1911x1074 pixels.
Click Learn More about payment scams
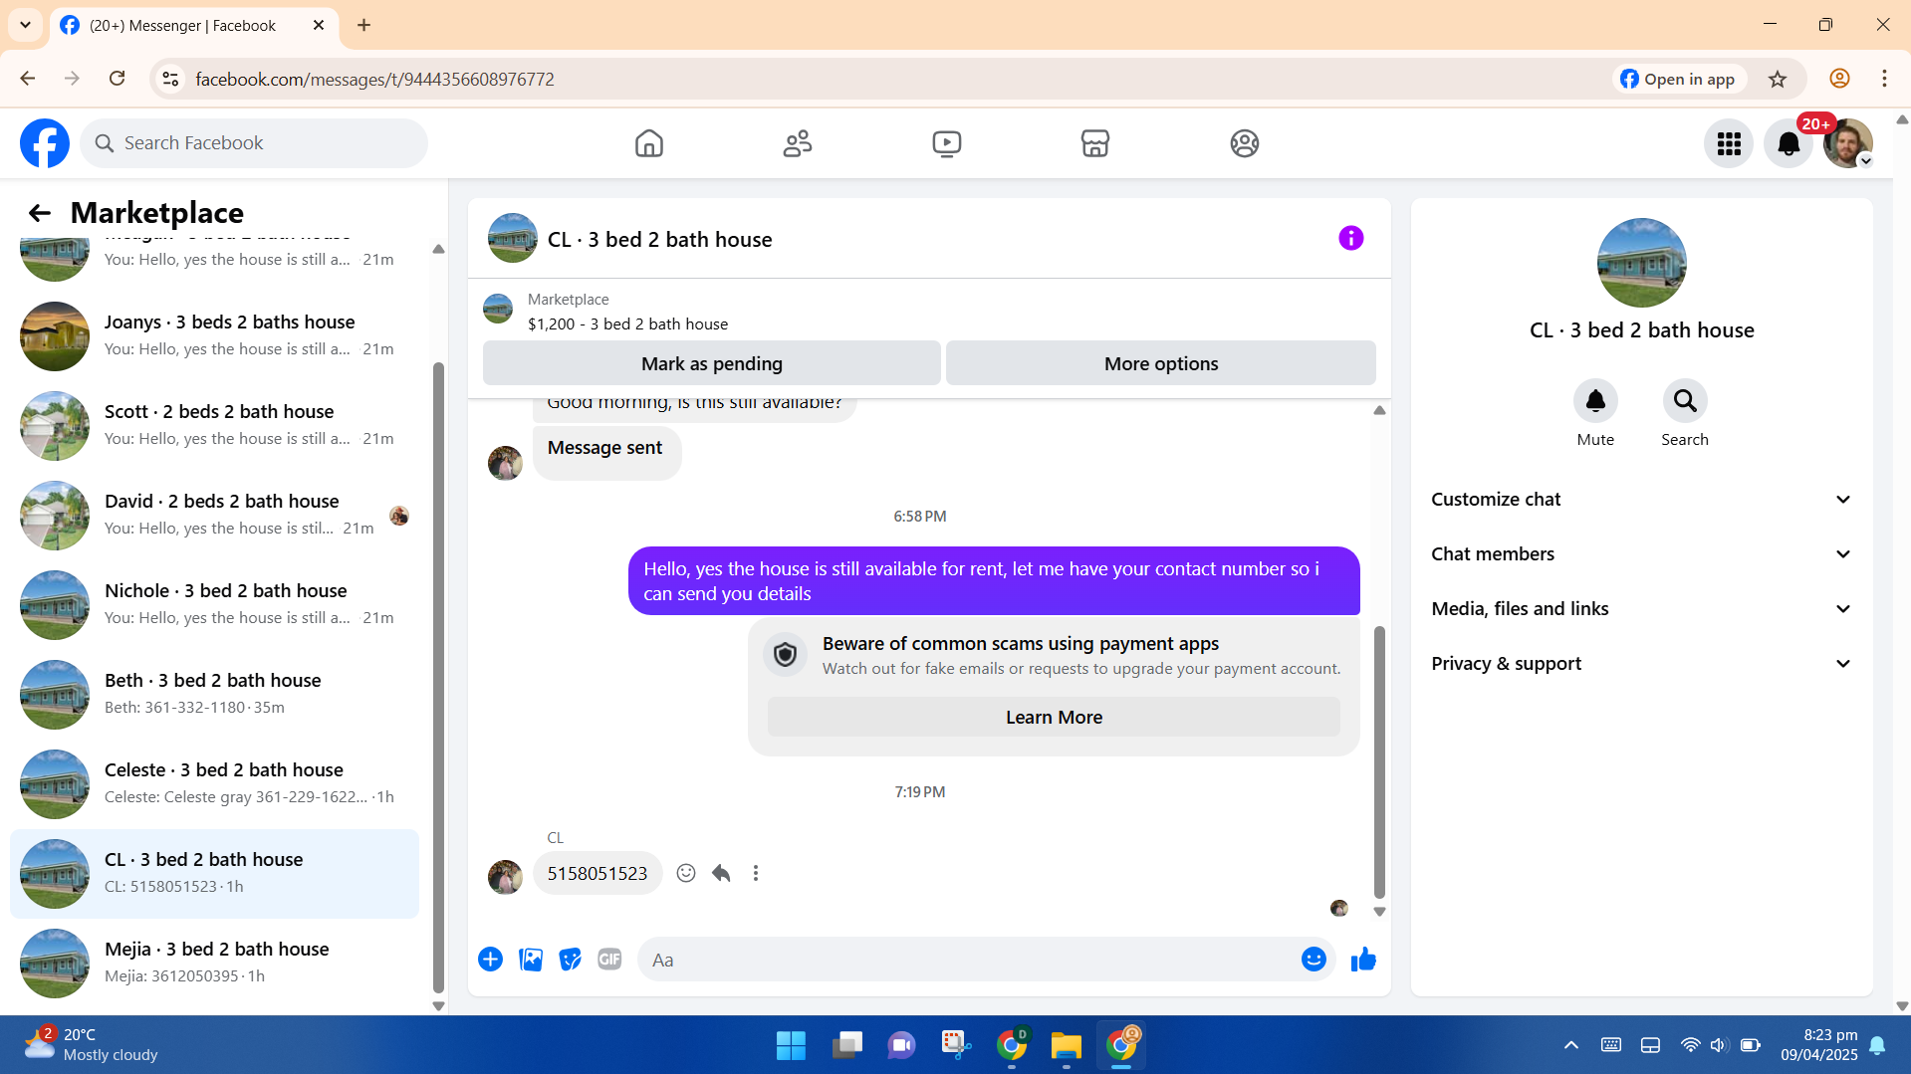1054,718
